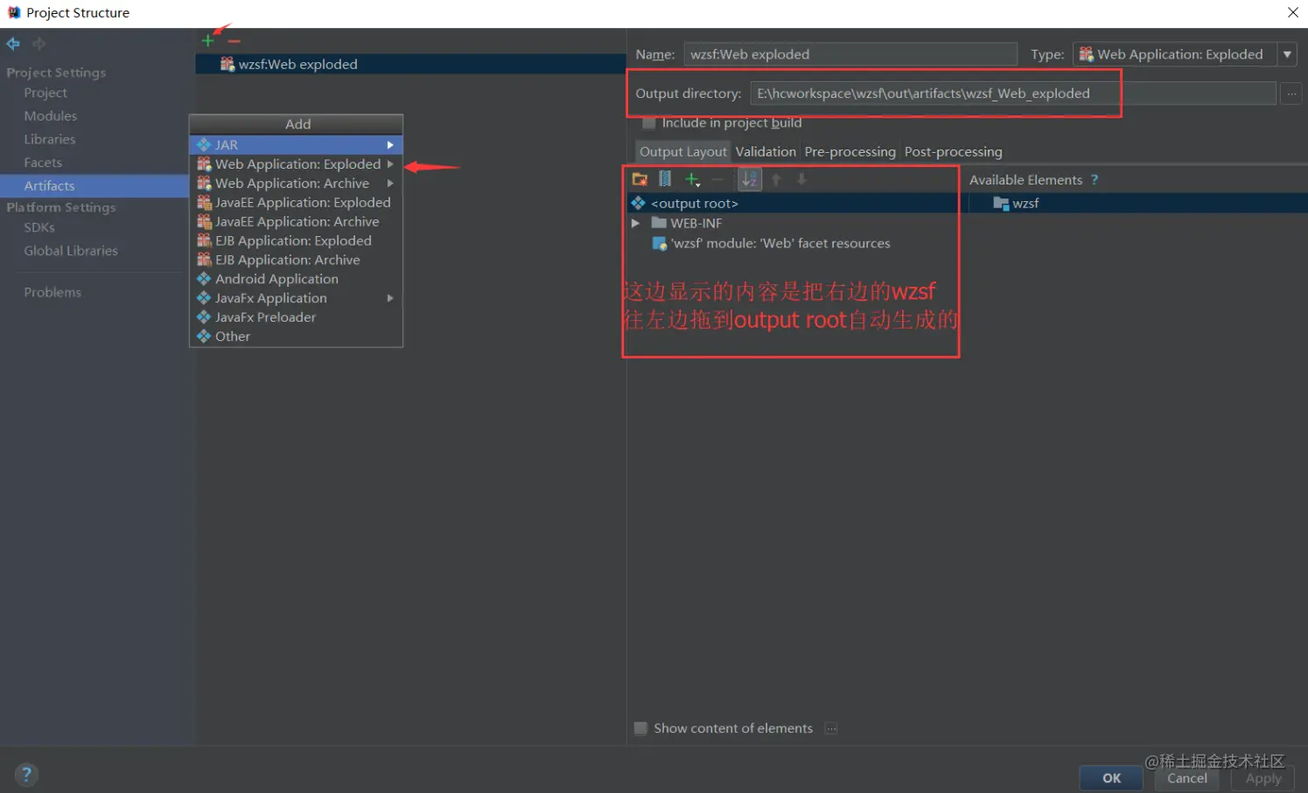This screenshot has width=1308, height=793.
Task: Select 'wzsf' module Web facet resources row
Action: [780, 243]
